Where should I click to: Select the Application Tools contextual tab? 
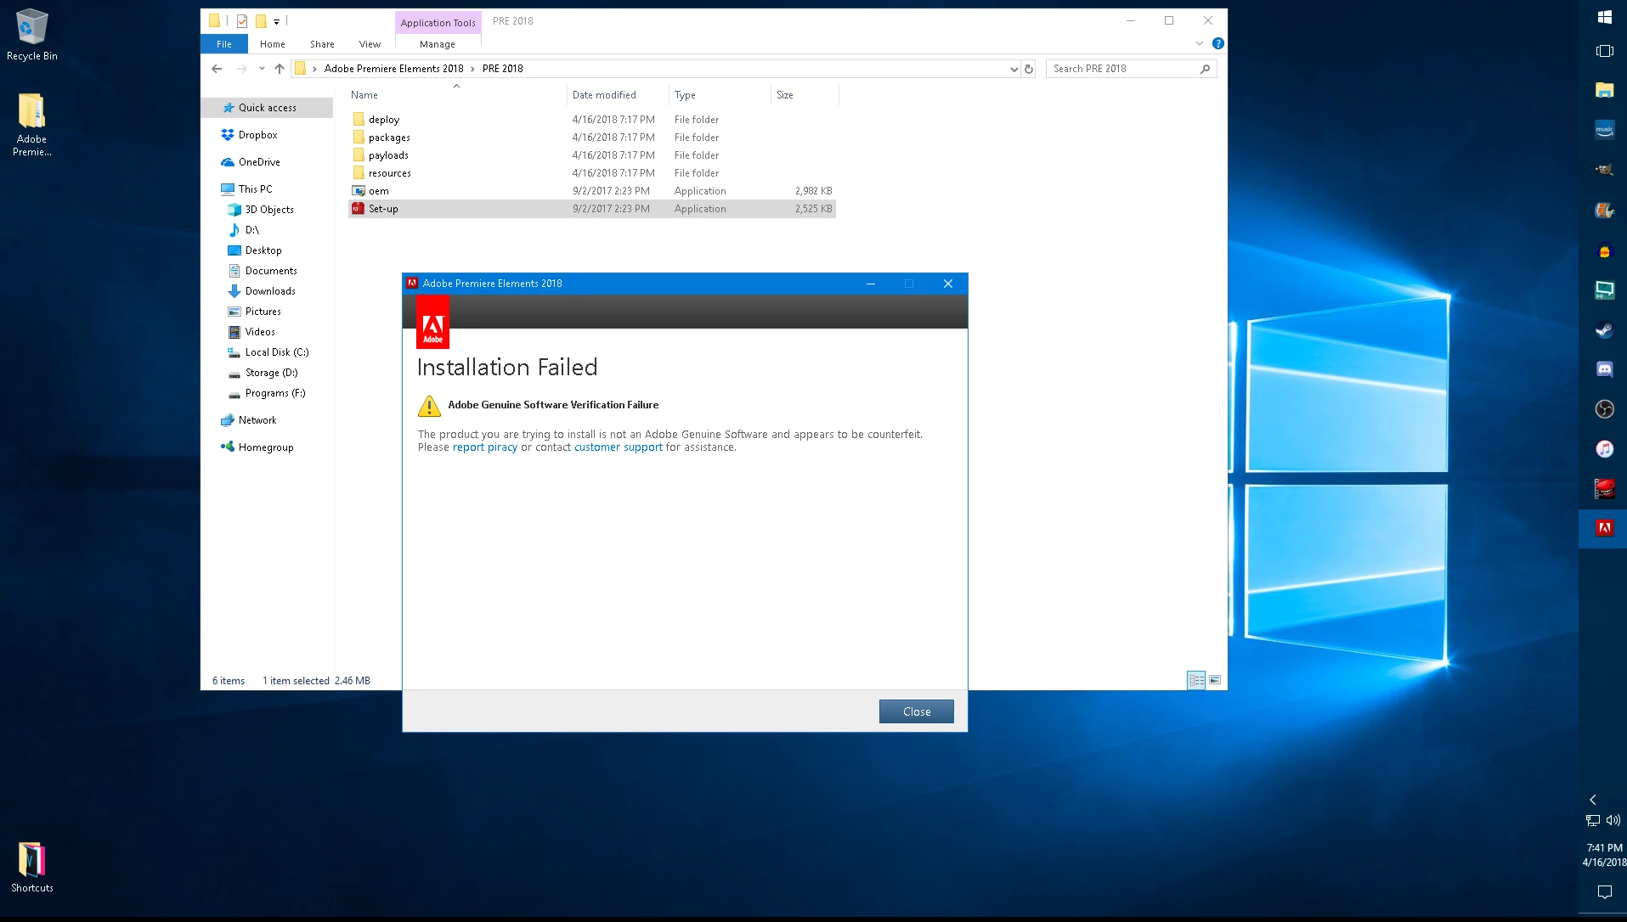(x=438, y=23)
